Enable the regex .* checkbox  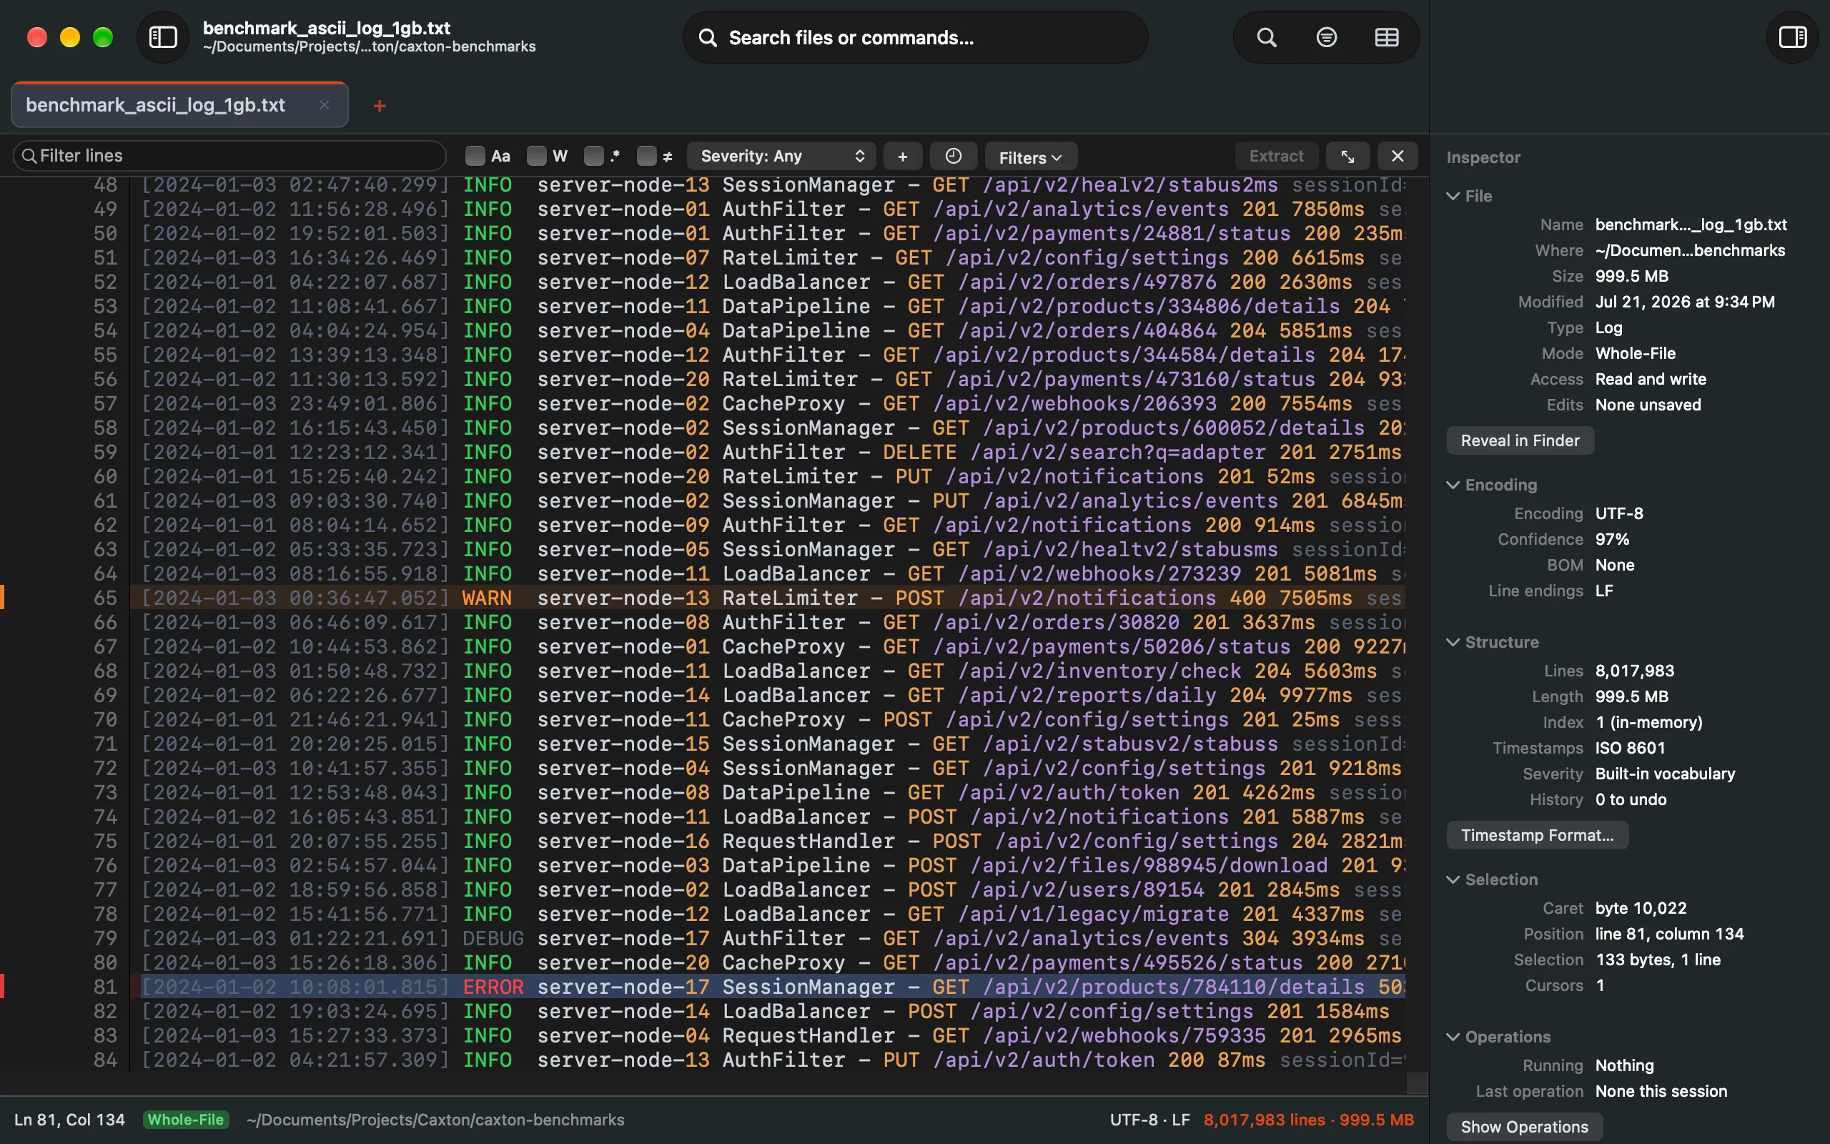click(594, 156)
